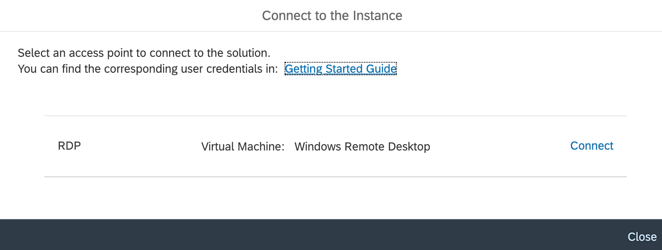
Task: Select the RDP access point label
Action: click(69, 146)
